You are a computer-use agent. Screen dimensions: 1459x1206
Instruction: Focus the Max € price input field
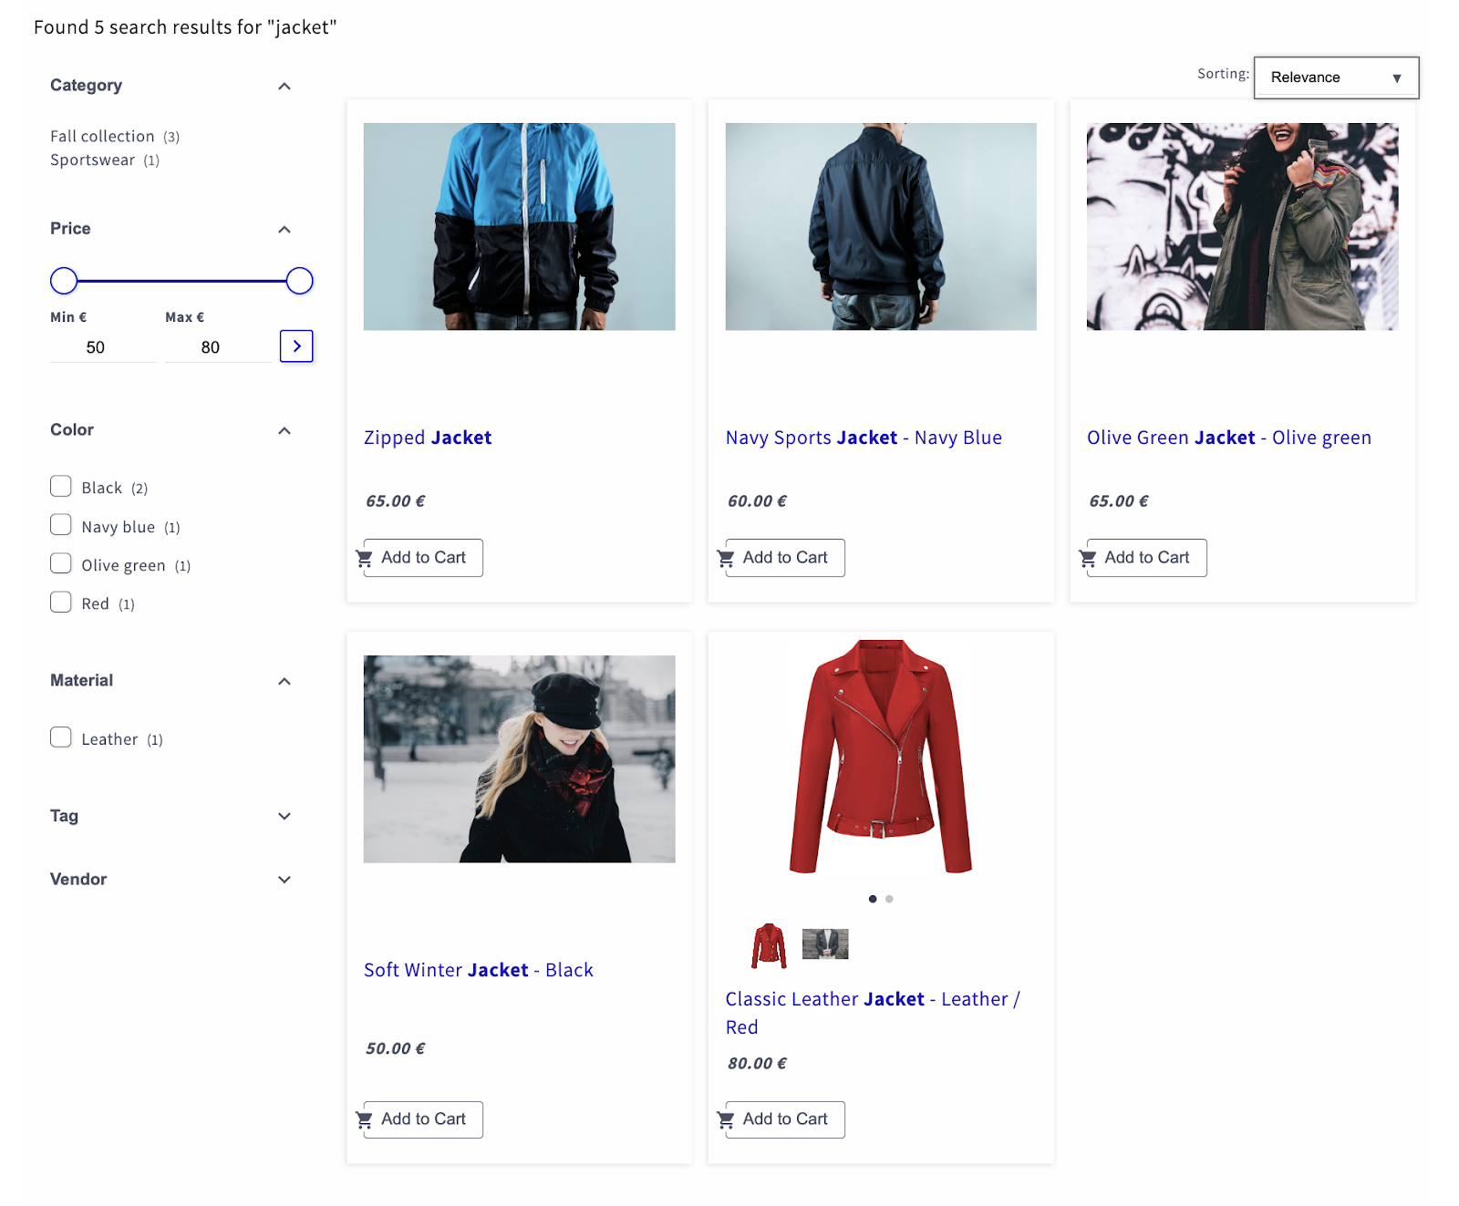pos(218,347)
